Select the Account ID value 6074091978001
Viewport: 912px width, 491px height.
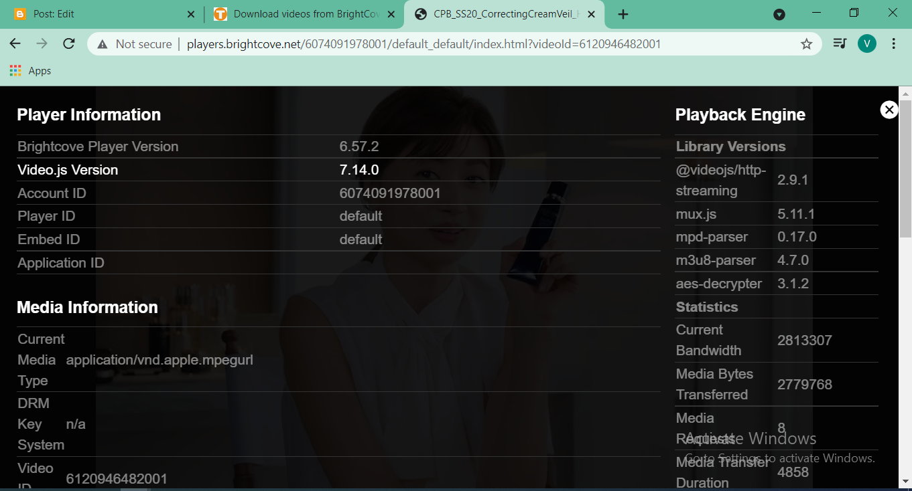(x=390, y=193)
